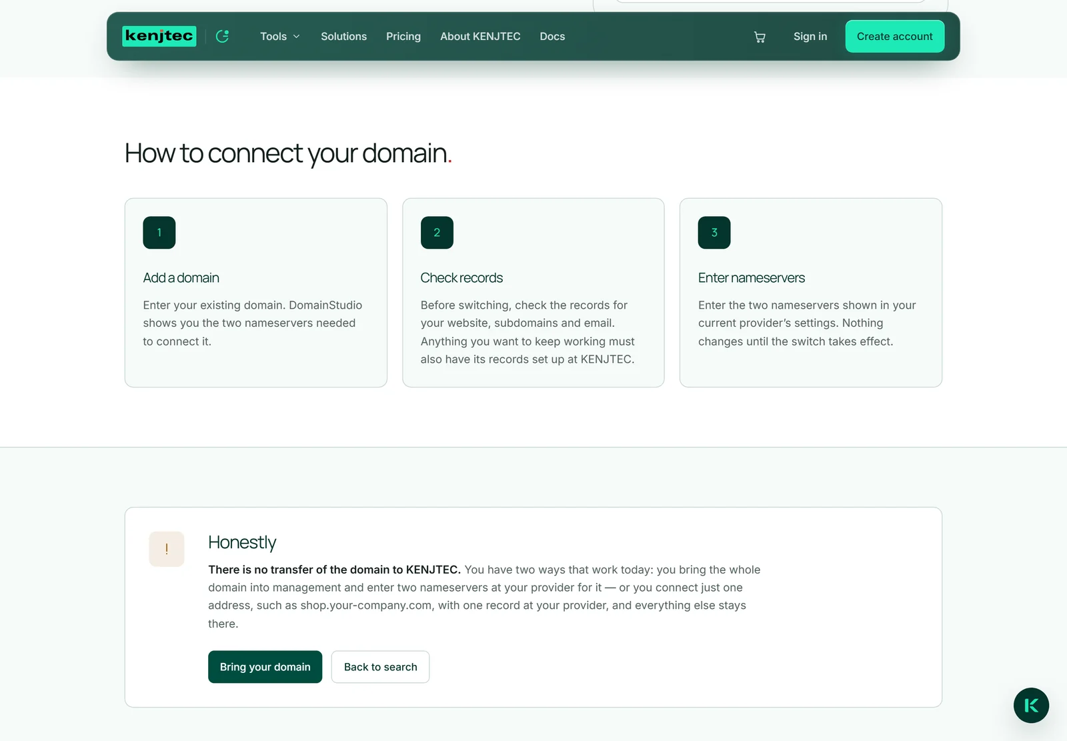The image size is (1067, 741).
Task: Click the text 'changes until the switch takes effect.'
Action: [x=796, y=341]
